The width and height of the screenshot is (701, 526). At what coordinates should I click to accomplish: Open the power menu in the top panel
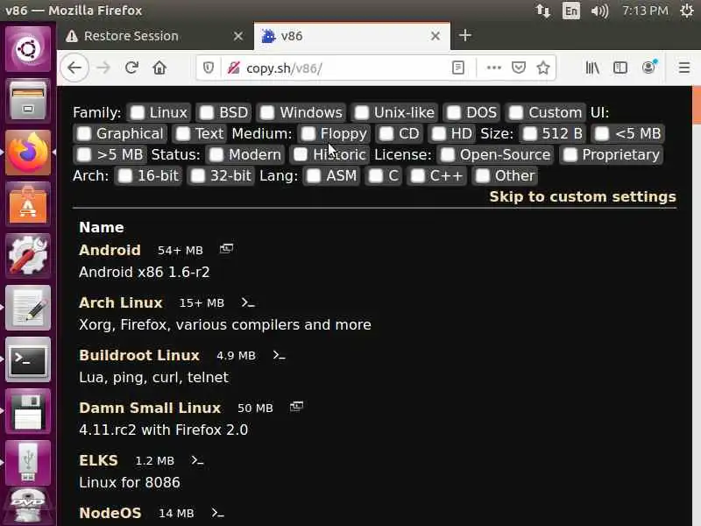[x=687, y=11]
